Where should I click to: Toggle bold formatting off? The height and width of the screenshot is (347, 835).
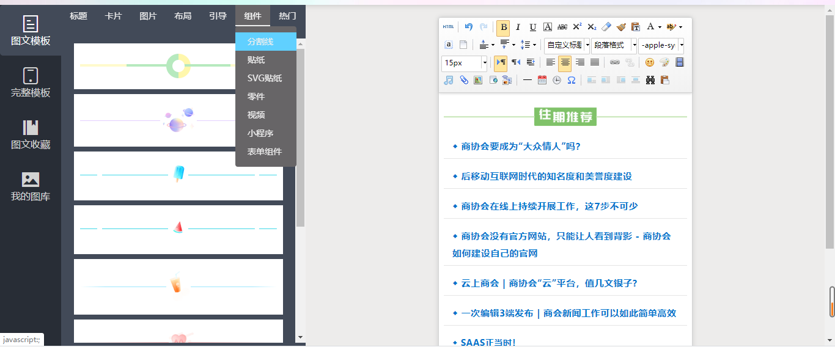(503, 27)
